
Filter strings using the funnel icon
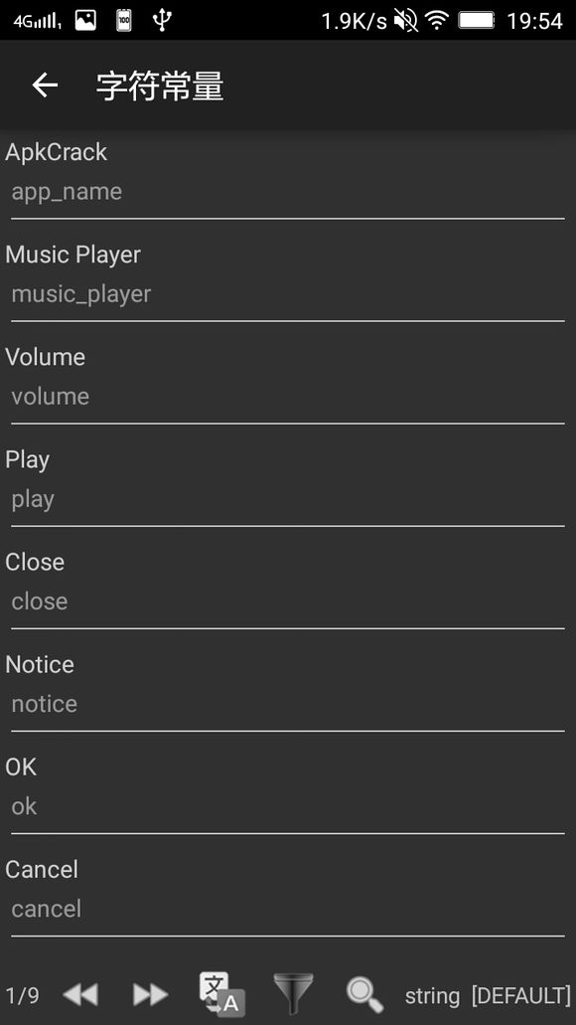293,992
